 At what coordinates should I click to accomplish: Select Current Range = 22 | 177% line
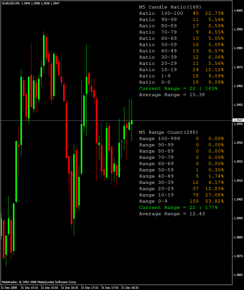[x=178, y=208]
